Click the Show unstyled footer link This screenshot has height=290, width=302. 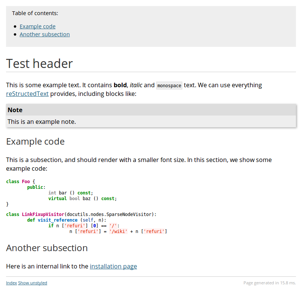coord(32,283)
